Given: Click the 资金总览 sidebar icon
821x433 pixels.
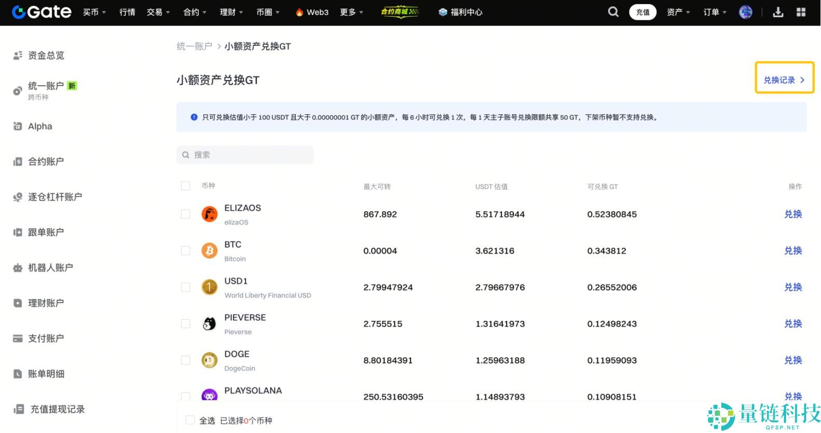Looking at the screenshot, I should (x=18, y=55).
